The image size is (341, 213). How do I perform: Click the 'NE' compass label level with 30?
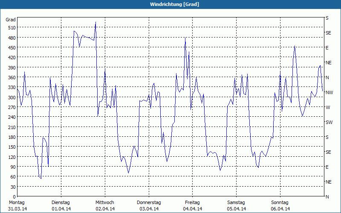(x=329, y=182)
